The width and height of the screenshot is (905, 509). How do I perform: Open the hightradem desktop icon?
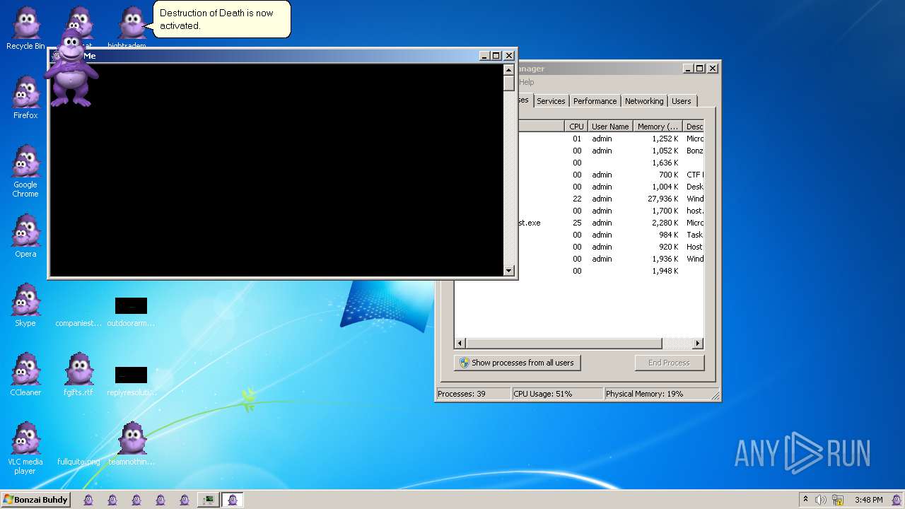(x=132, y=28)
